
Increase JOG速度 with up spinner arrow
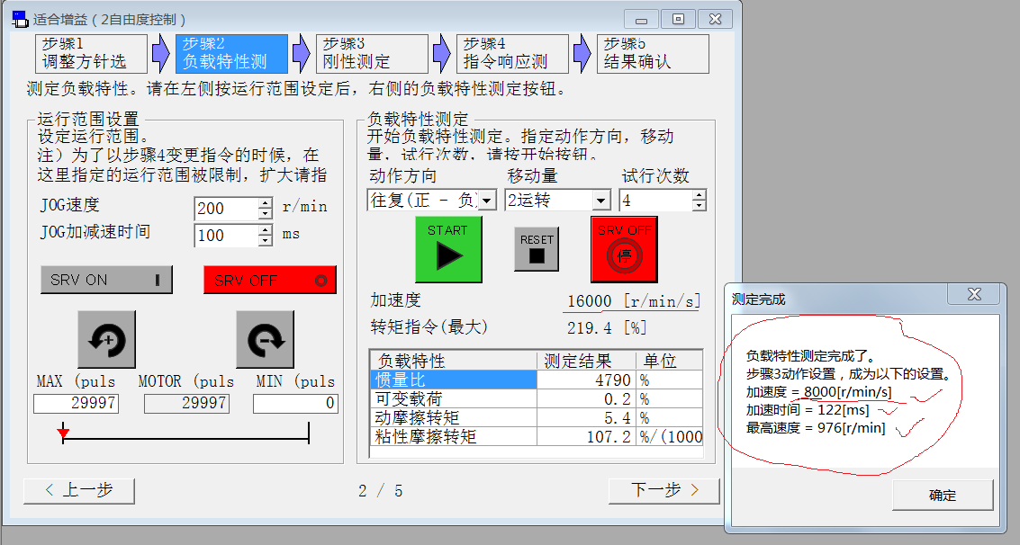click(x=265, y=202)
